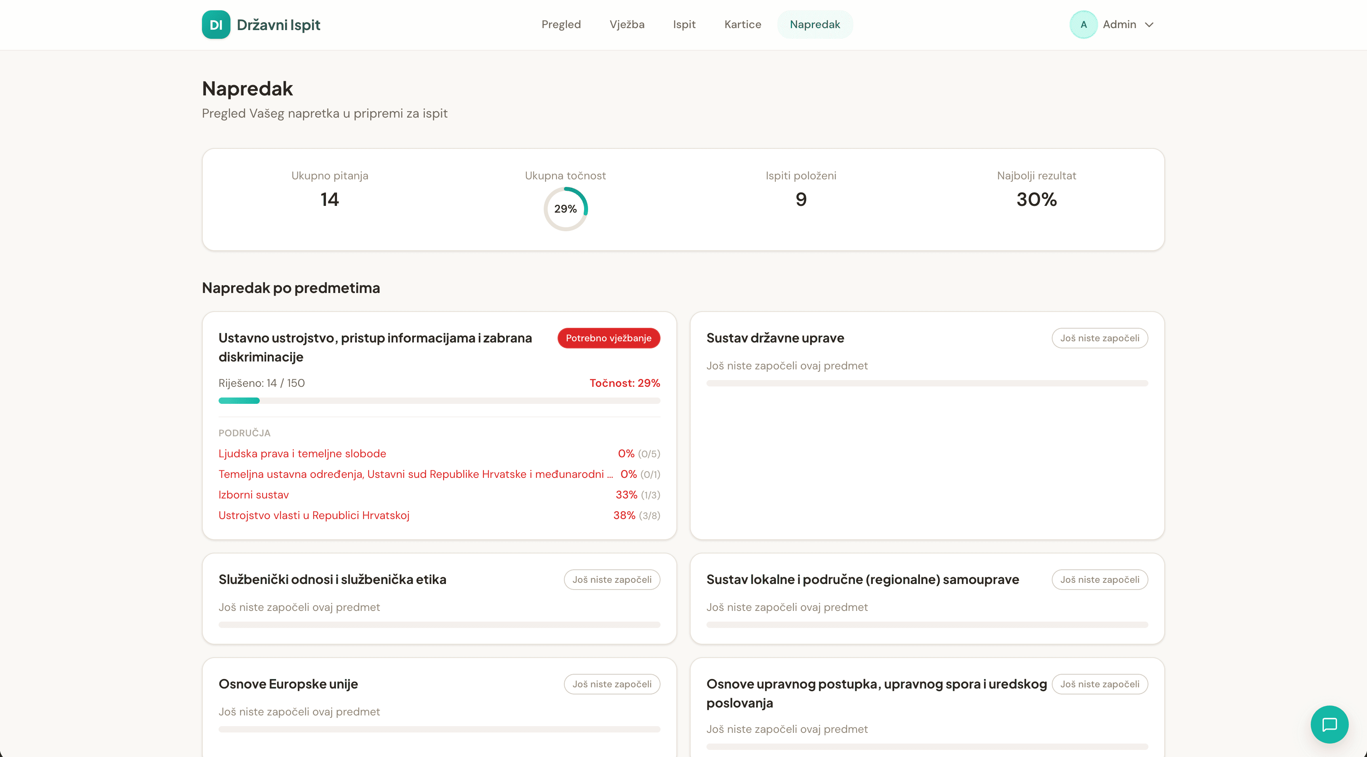Open the Kartice tab

[743, 25]
